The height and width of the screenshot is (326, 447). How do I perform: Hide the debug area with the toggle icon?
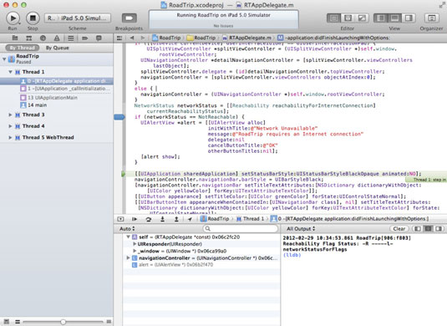[x=120, y=219]
